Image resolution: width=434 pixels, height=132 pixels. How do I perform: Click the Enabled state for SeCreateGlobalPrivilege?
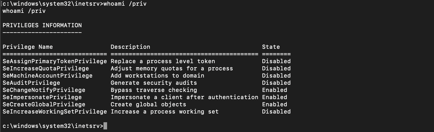[274, 105]
